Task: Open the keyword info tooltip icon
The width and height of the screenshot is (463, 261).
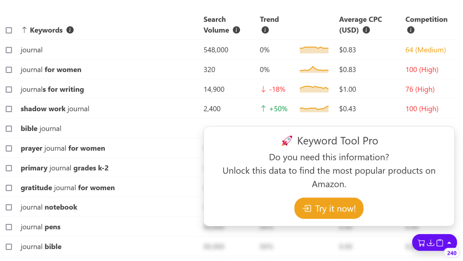Action: tap(70, 30)
